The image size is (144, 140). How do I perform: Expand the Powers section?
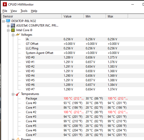click(x=13, y=139)
